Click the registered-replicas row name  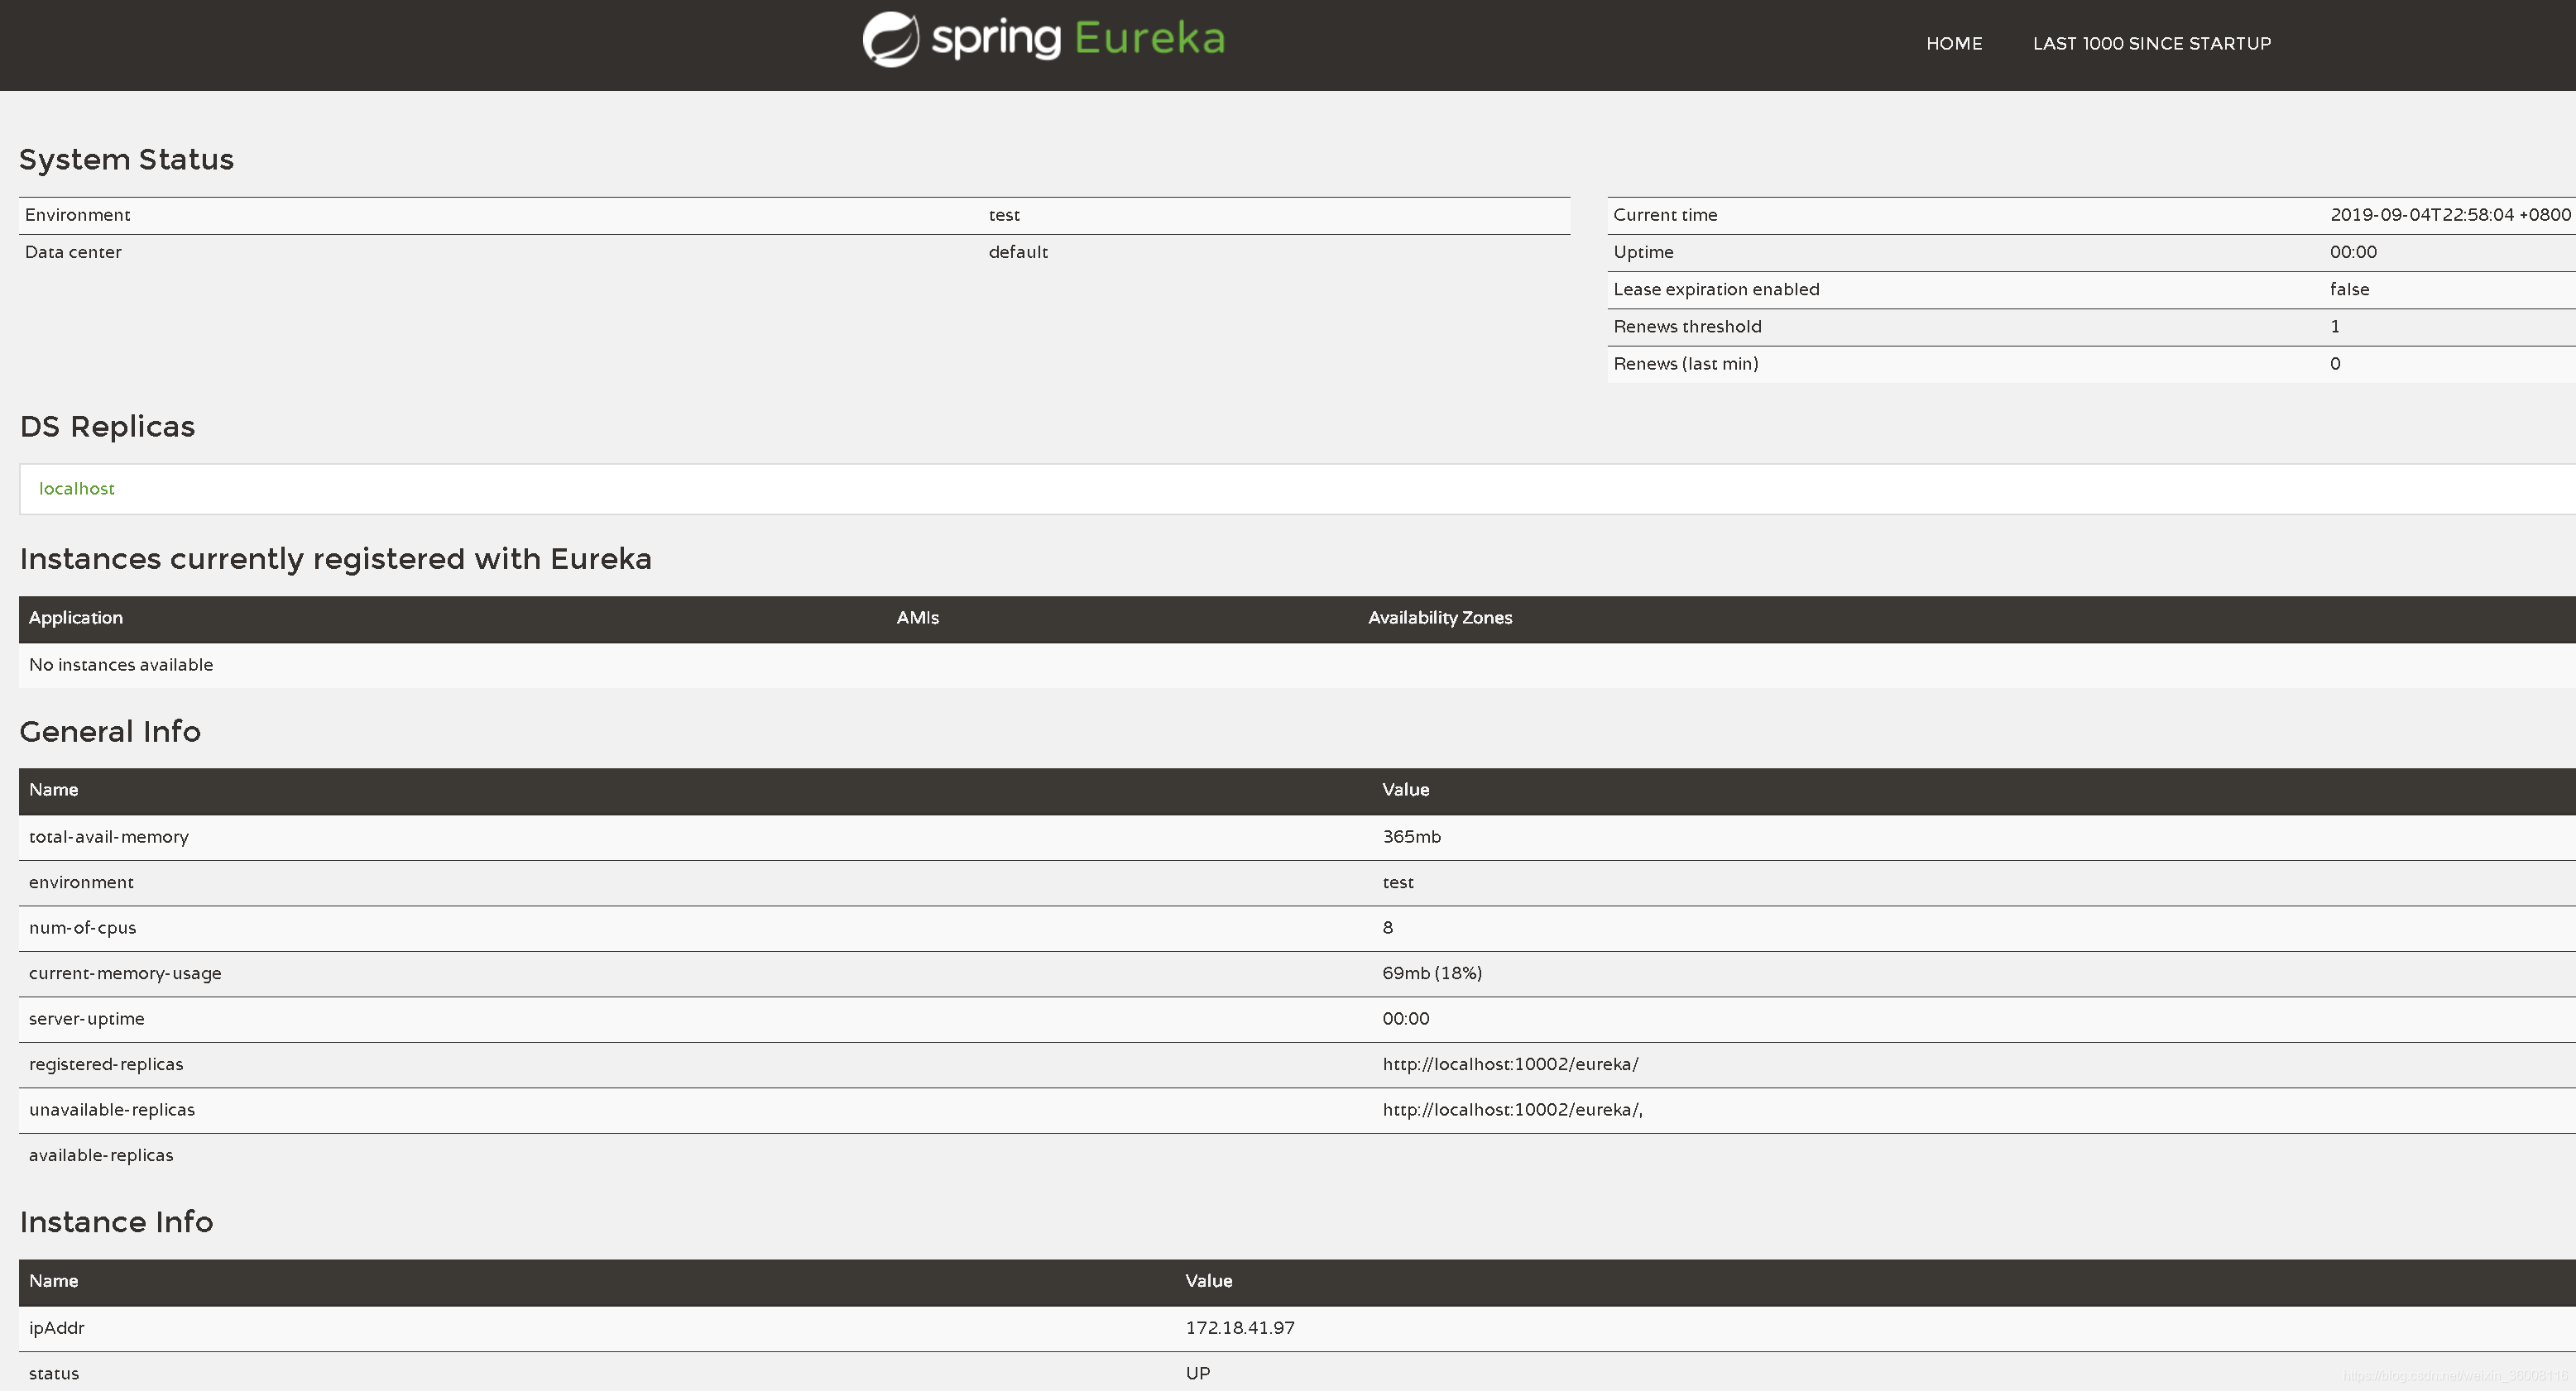point(106,1065)
